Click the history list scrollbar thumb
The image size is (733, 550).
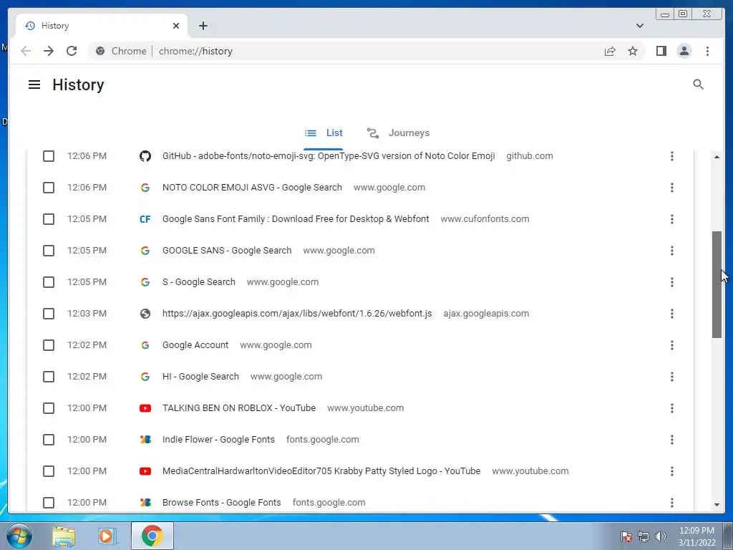(717, 284)
